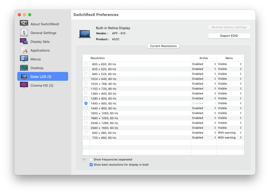Select the 1152 × 720 resolution radio button
The height and width of the screenshot is (194, 270).
(x=86, y=88)
